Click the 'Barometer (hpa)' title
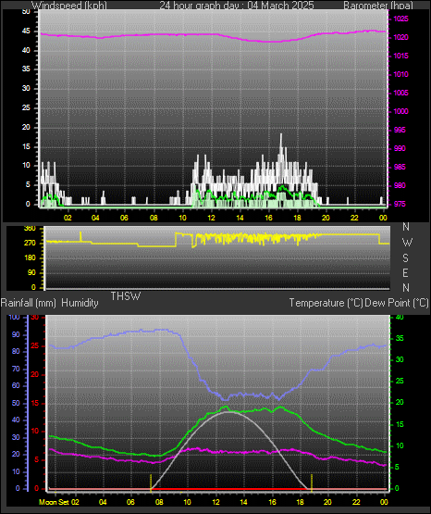The height and width of the screenshot is (514, 431). (x=378, y=6)
